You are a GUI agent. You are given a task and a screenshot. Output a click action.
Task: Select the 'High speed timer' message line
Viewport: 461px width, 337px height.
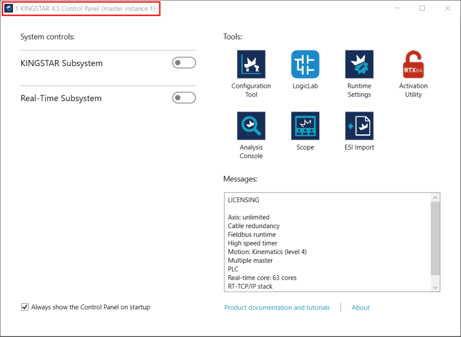tap(253, 243)
